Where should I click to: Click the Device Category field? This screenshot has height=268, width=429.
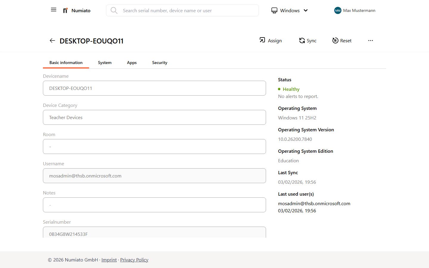point(154,117)
